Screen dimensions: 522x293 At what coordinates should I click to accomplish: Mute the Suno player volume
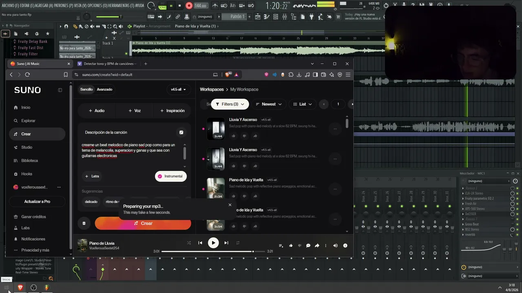(336, 246)
